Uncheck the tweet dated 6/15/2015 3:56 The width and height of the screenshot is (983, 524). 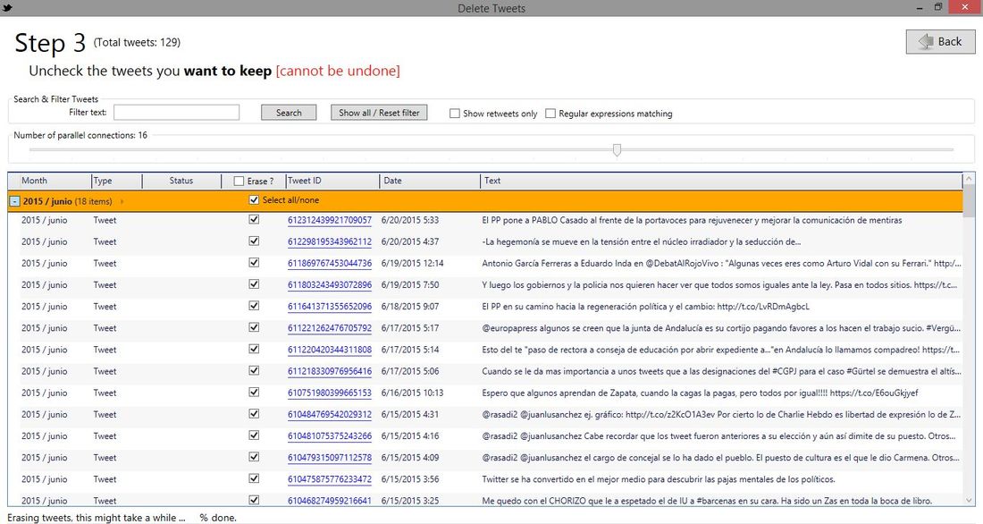[254, 478]
